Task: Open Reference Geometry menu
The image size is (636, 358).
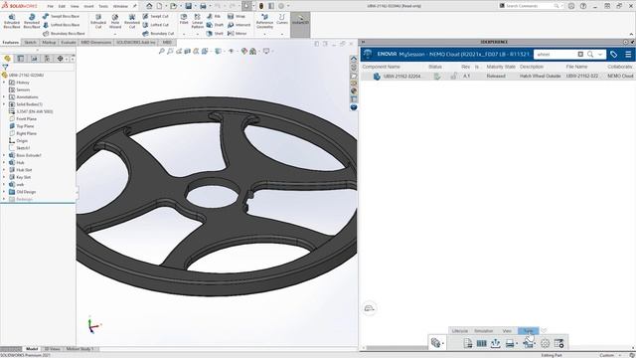Action: point(264,21)
